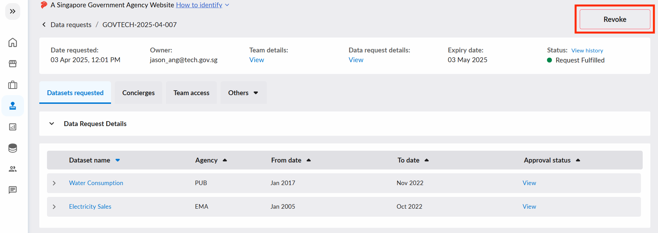
Task: Switch to the Datasets requested tab
Action: pyautogui.click(x=75, y=93)
